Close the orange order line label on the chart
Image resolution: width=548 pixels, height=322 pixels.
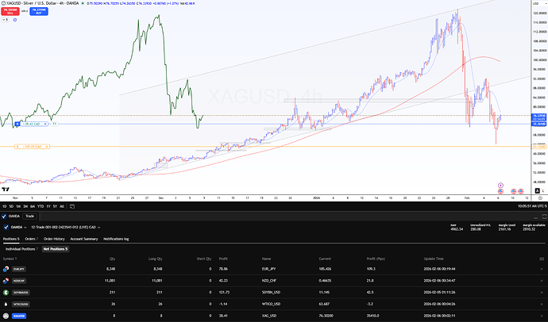[47, 147]
